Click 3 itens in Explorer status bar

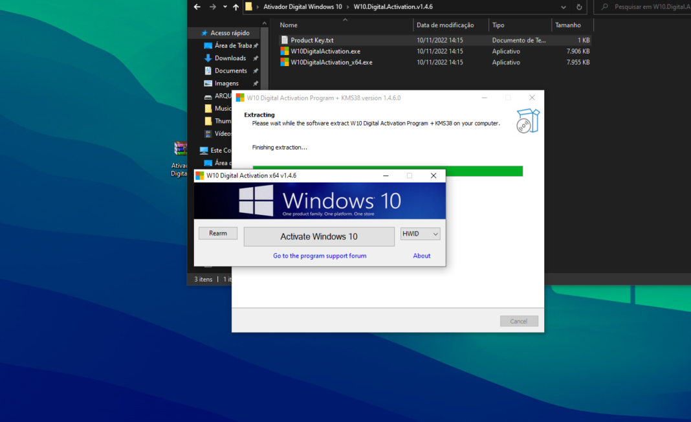[x=203, y=280]
